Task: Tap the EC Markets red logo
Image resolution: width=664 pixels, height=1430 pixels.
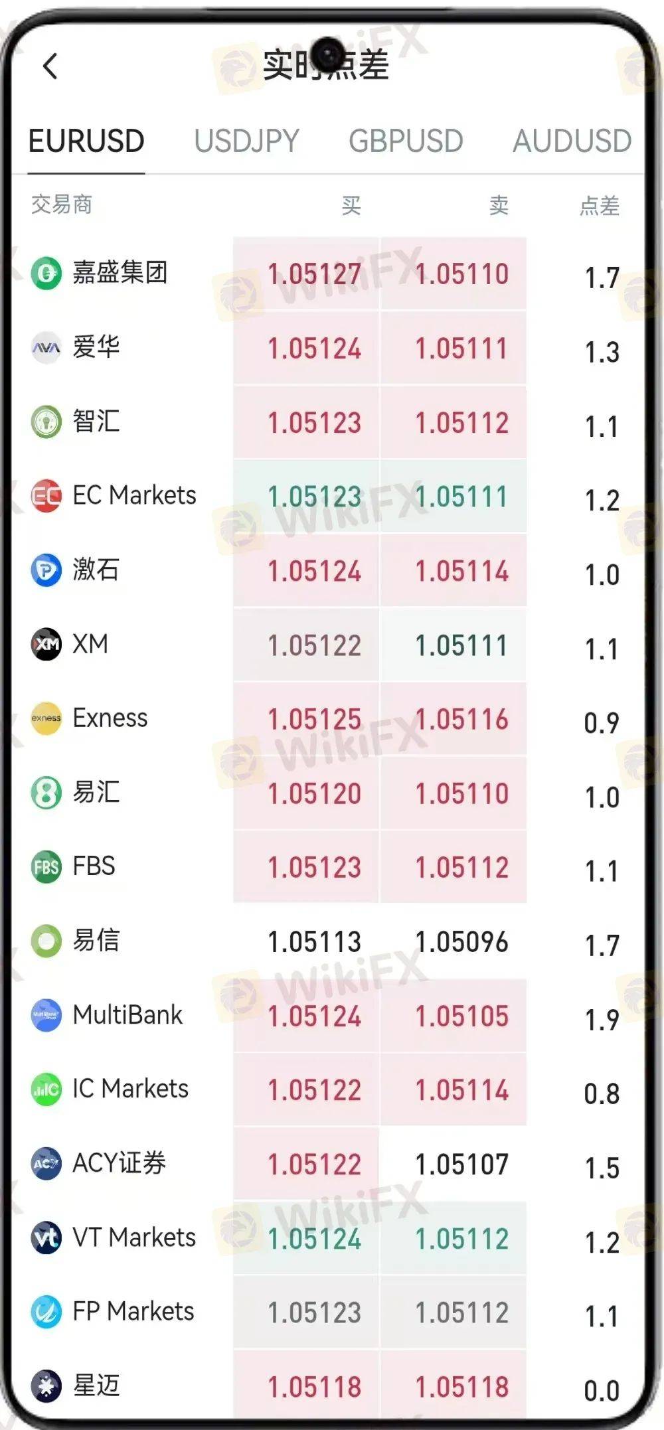Action: [46, 495]
